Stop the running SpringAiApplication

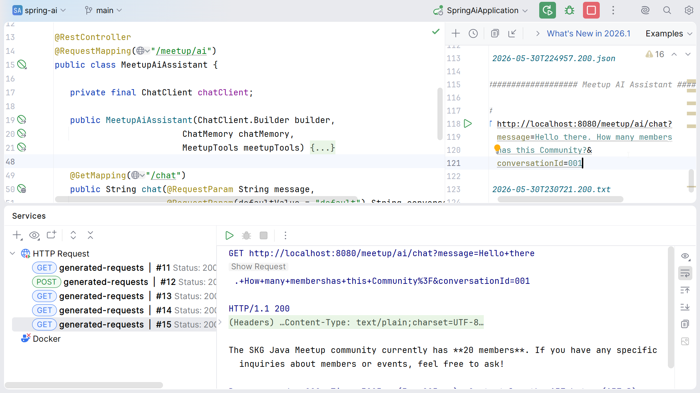591,10
